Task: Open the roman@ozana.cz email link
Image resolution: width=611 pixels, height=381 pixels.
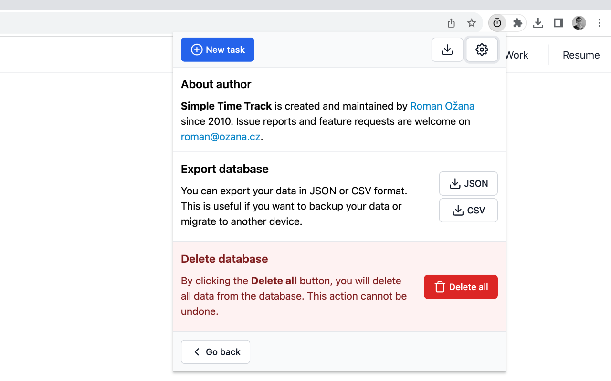Action: [x=221, y=137]
